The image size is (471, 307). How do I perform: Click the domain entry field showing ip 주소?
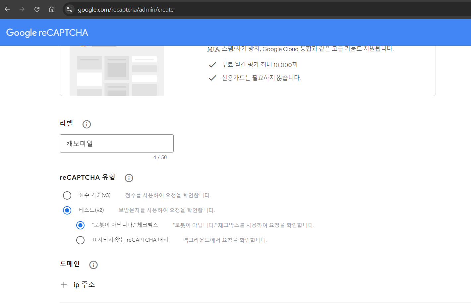click(84, 285)
